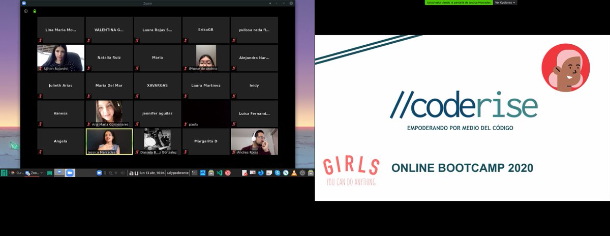Image resolution: width=610 pixels, height=236 pixels.
Task: Select the Luisa Fernand... participant tile
Action: (x=254, y=113)
